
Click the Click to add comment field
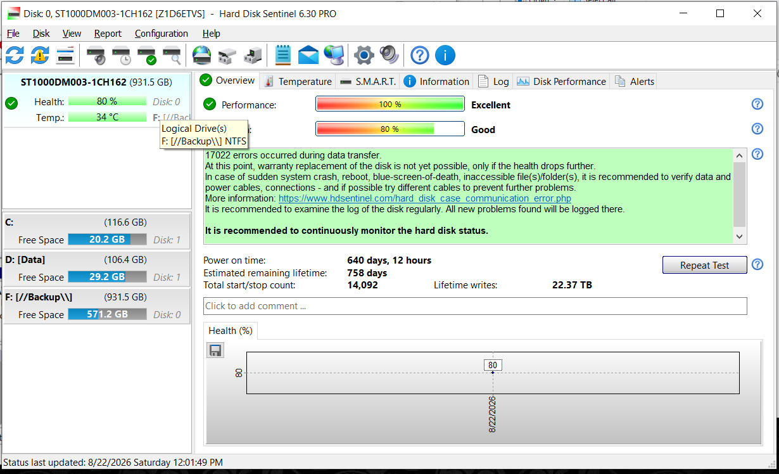pyautogui.click(x=475, y=306)
